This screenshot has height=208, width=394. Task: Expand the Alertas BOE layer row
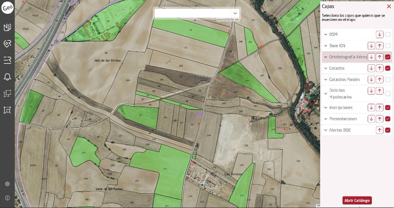326,130
